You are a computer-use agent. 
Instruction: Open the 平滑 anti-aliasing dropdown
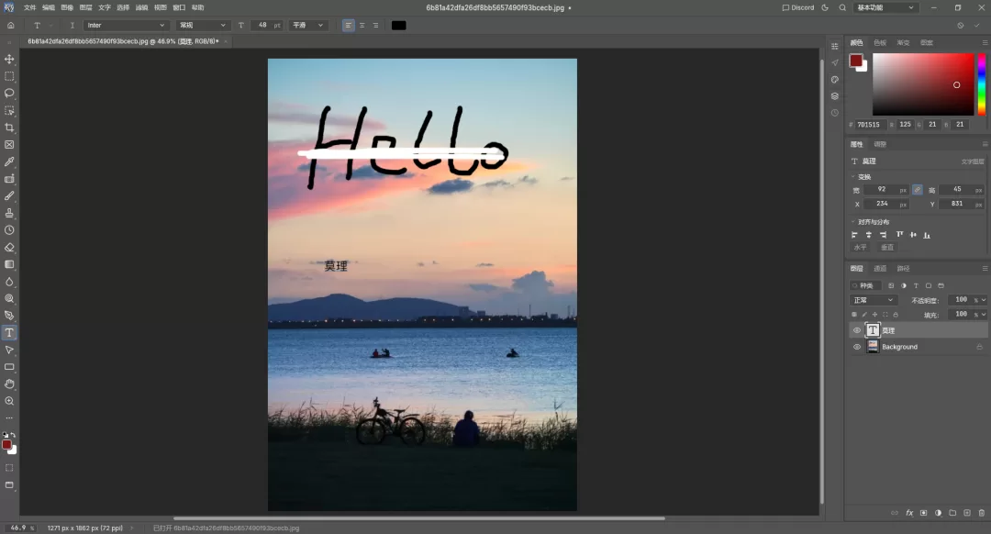click(307, 26)
